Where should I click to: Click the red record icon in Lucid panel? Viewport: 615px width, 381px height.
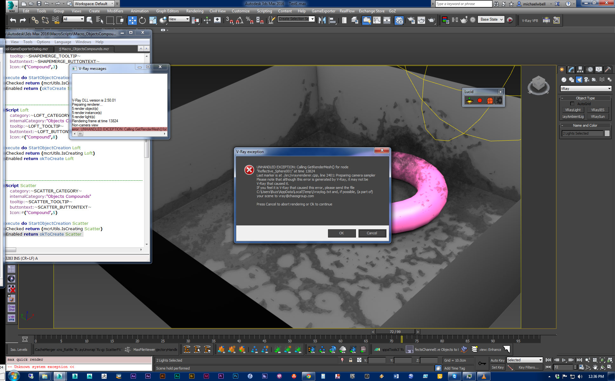click(480, 101)
